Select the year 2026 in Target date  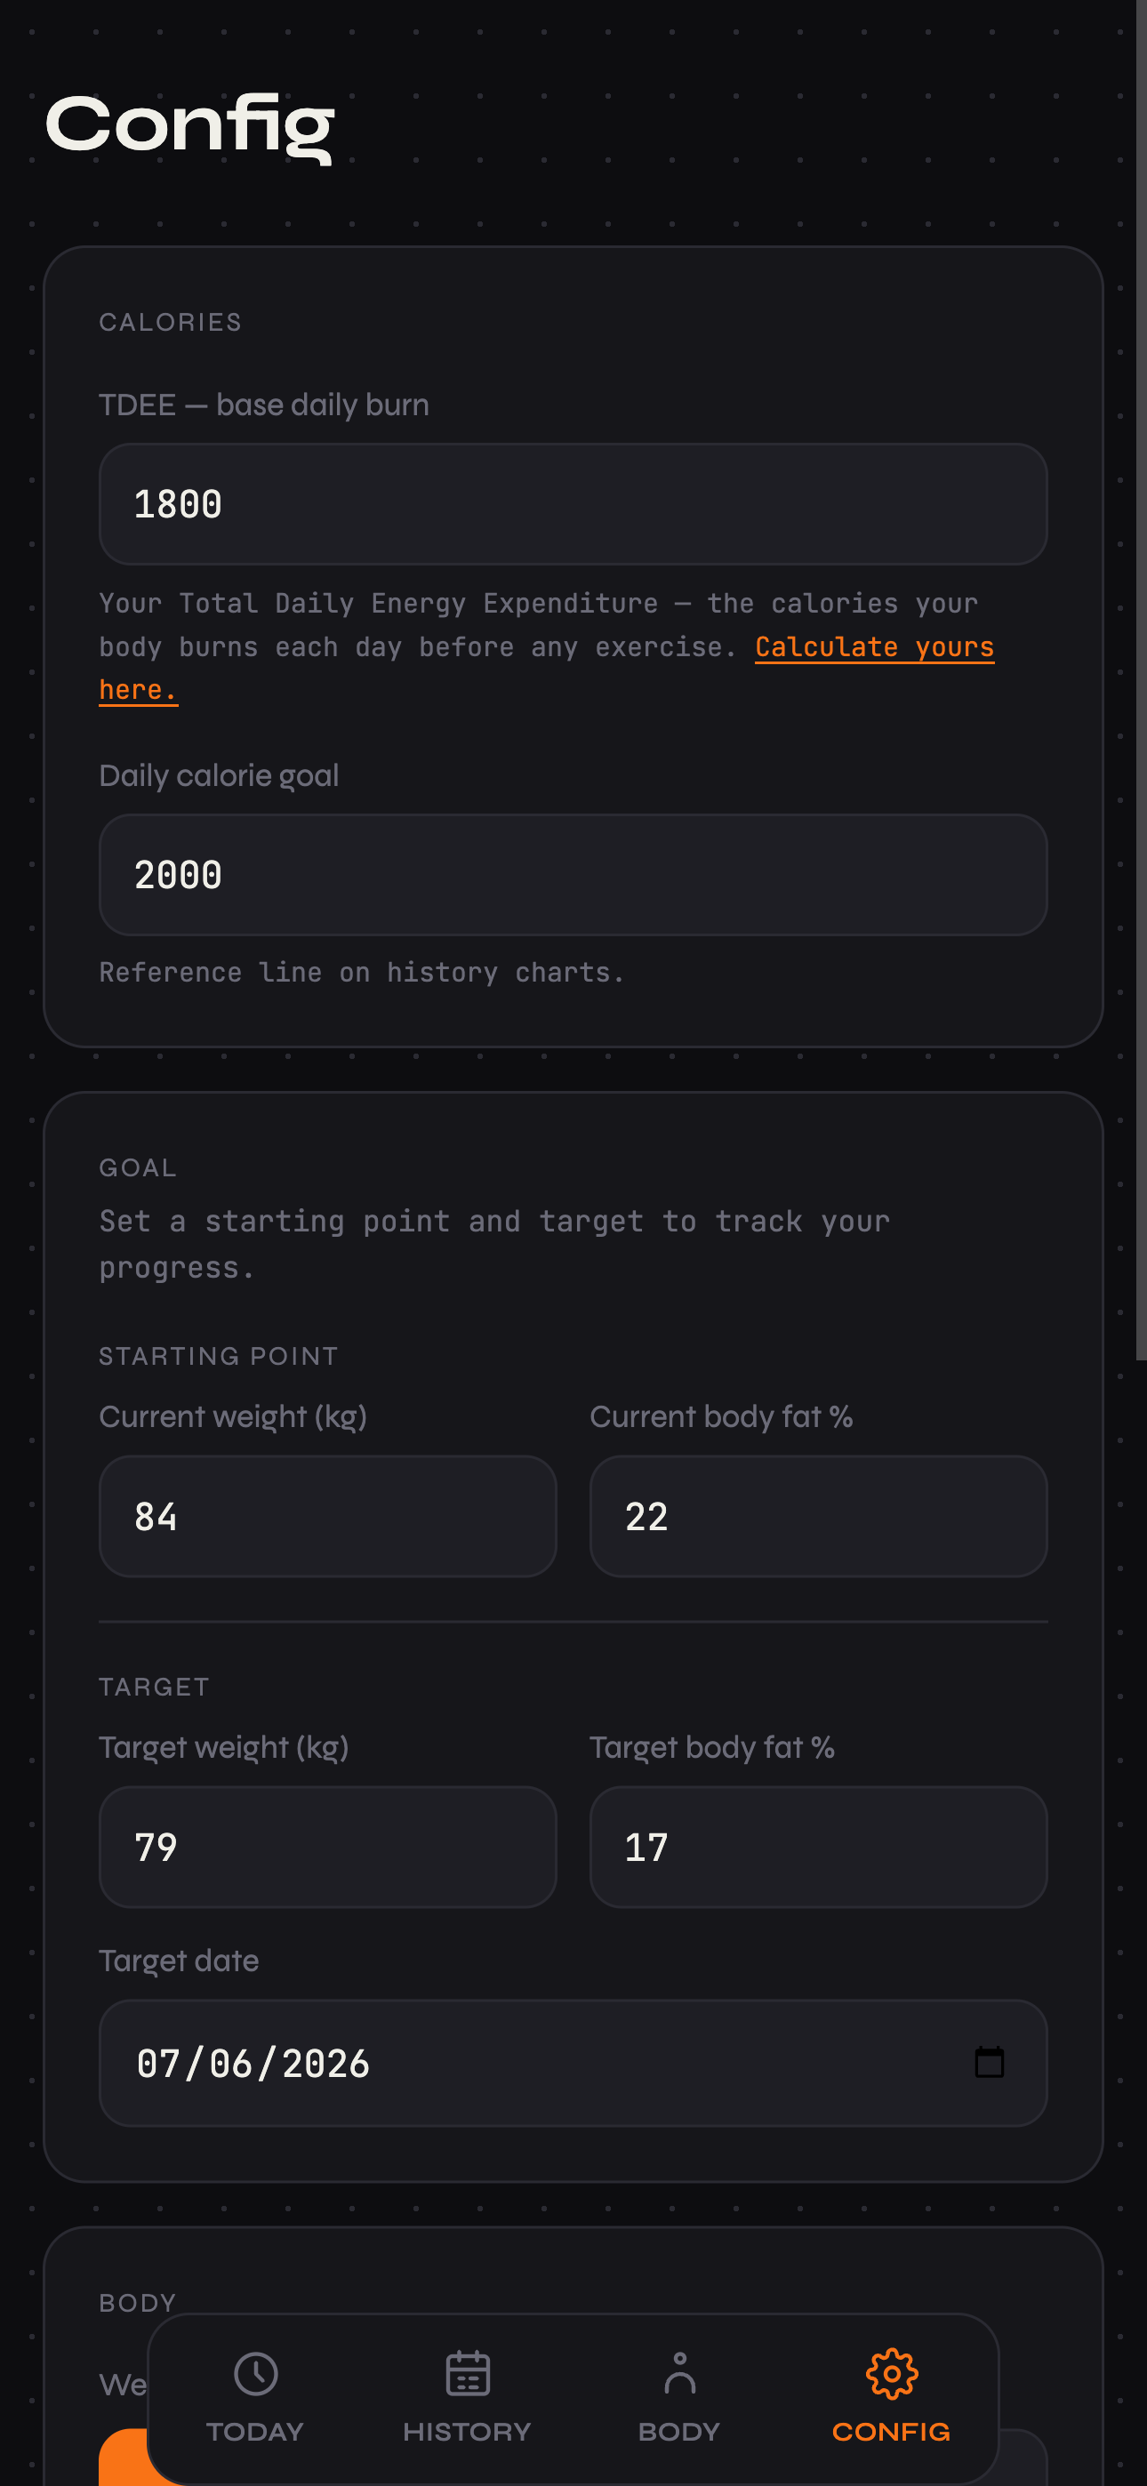pyautogui.click(x=325, y=2065)
